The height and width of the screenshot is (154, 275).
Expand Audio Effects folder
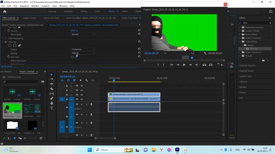point(240,34)
